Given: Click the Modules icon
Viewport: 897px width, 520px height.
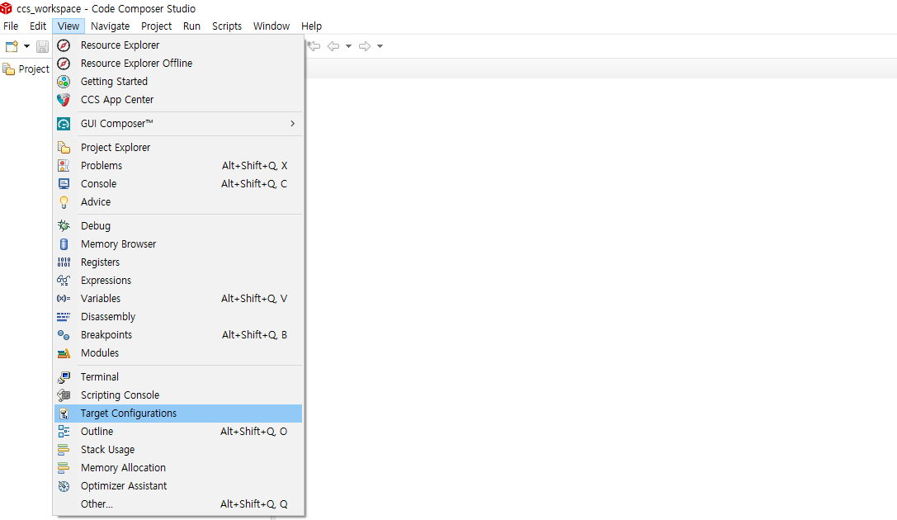Looking at the screenshot, I should [x=64, y=353].
